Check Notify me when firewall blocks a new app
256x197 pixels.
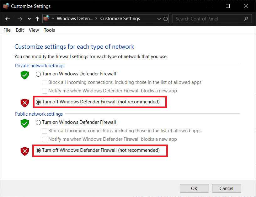pyautogui.click(x=44, y=91)
